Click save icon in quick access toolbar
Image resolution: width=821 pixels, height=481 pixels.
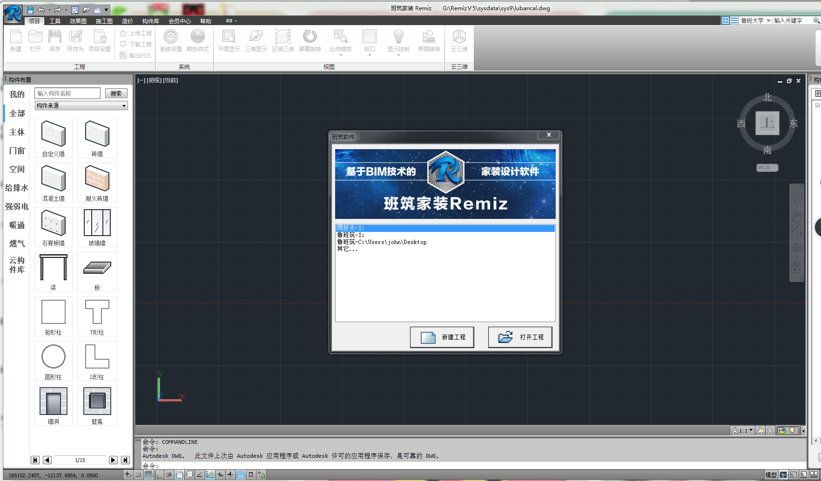[x=30, y=10]
